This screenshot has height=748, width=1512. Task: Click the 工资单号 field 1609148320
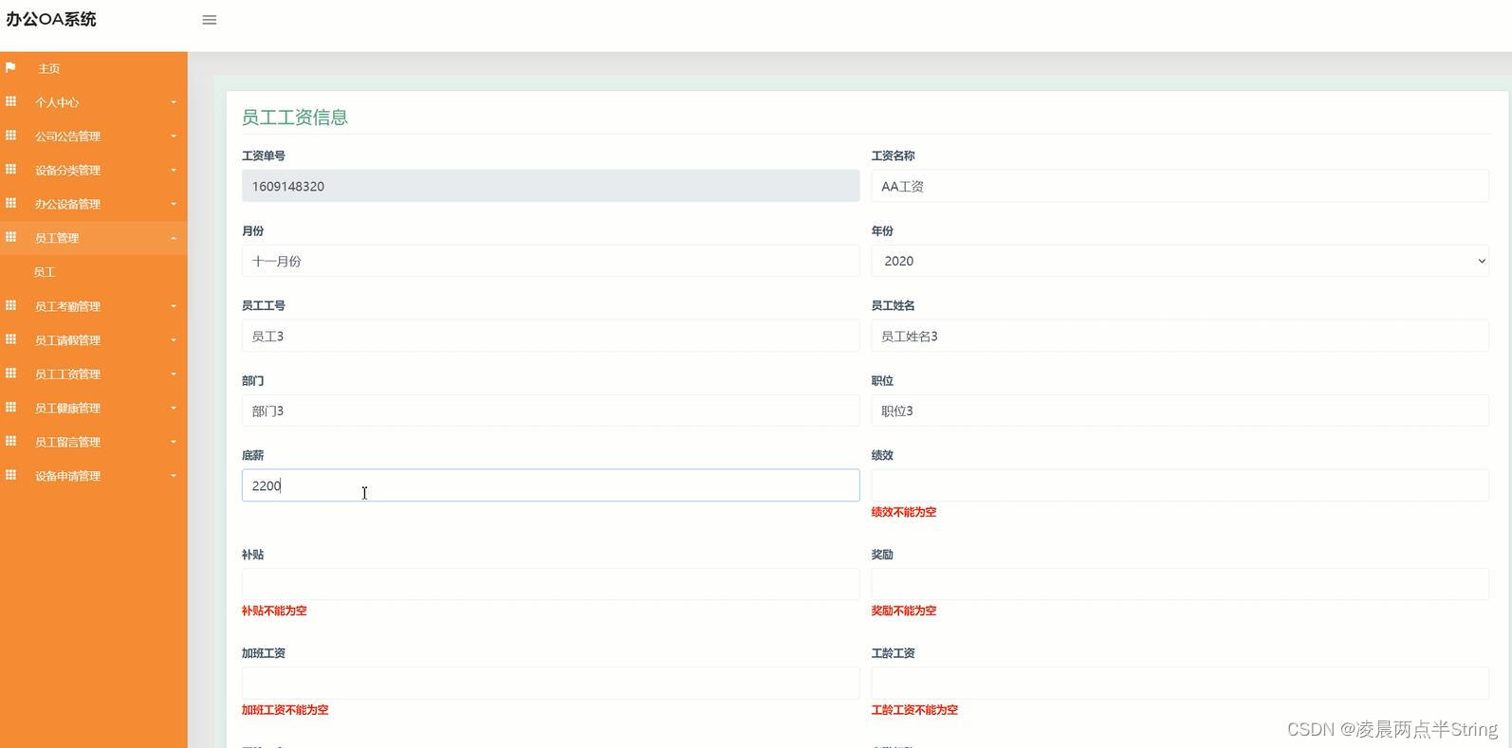550,186
